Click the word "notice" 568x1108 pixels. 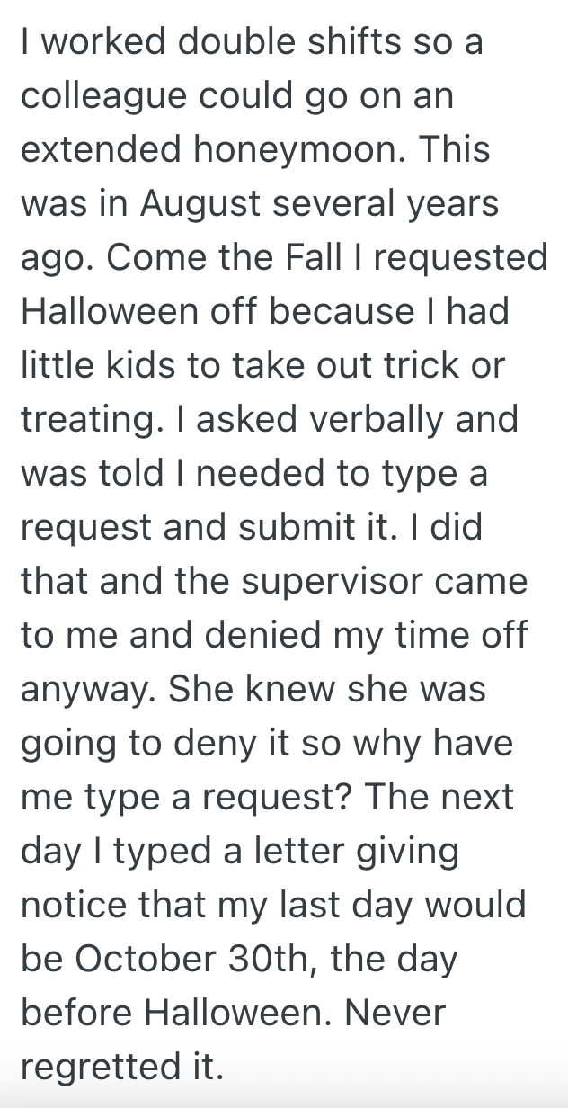[x=76, y=905]
